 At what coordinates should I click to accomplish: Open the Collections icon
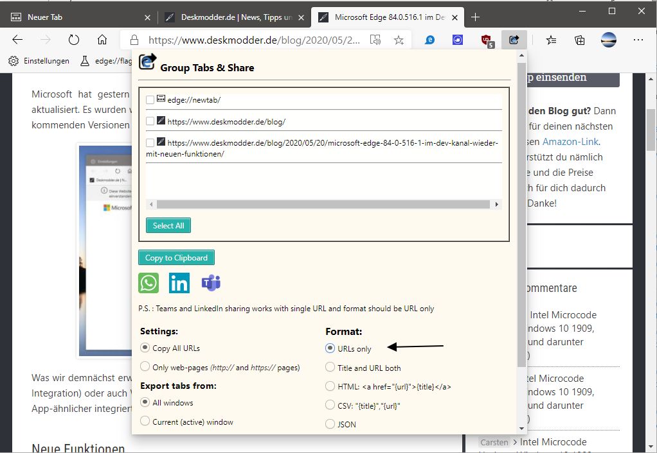(579, 40)
